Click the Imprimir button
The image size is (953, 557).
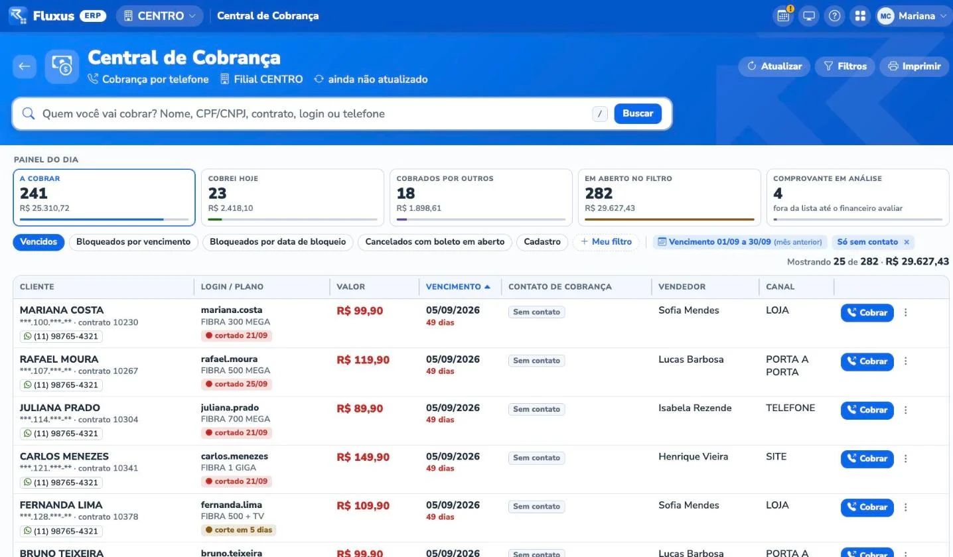(915, 66)
